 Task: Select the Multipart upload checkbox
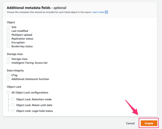[8, 35]
